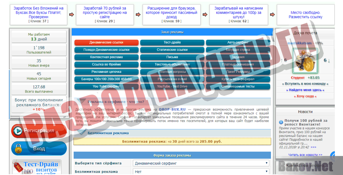Open the Платные скачивания tab
This screenshot has height=175, width=343.
tap(238, 64)
